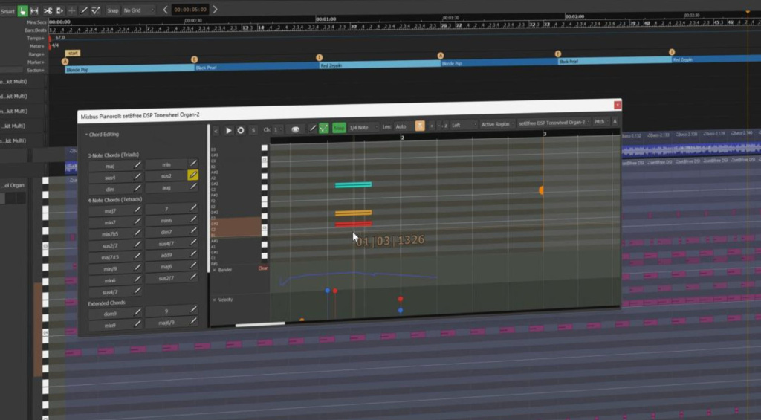Click the start range marker
Screen dimensions: 761x420
(73, 53)
